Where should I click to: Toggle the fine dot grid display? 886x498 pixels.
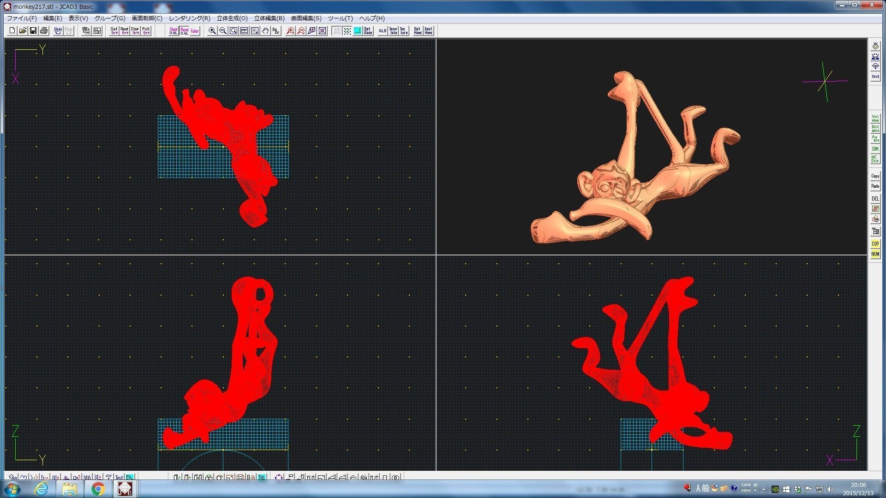click(336, 31)
